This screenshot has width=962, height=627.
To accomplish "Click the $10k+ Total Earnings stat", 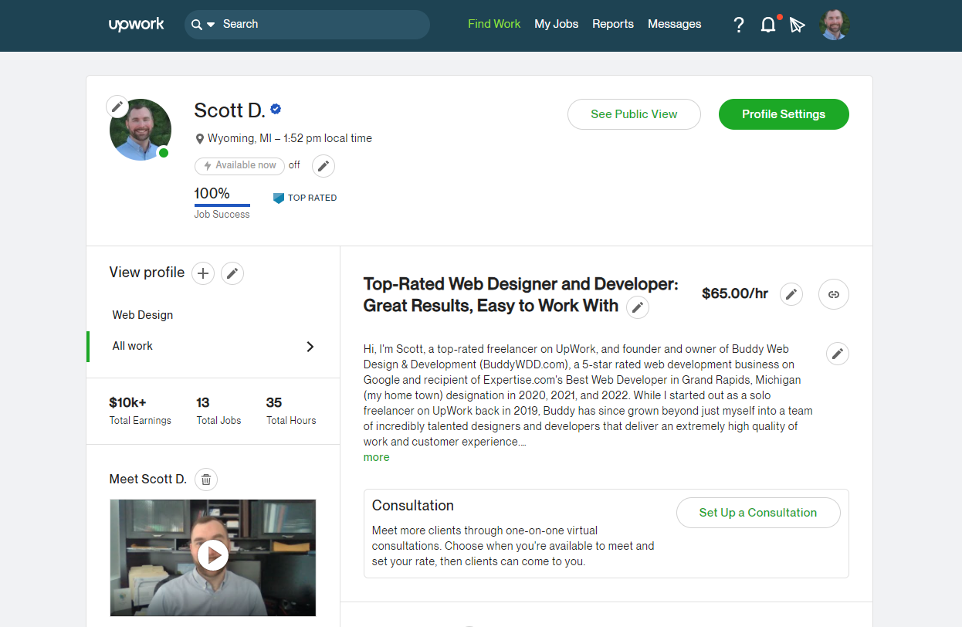I will coord(141,411).
